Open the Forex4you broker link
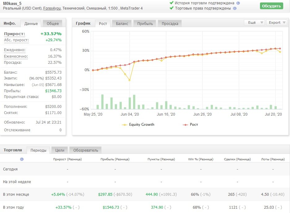The width and height of the screenshot is (290, 213). tap(52, 8)
